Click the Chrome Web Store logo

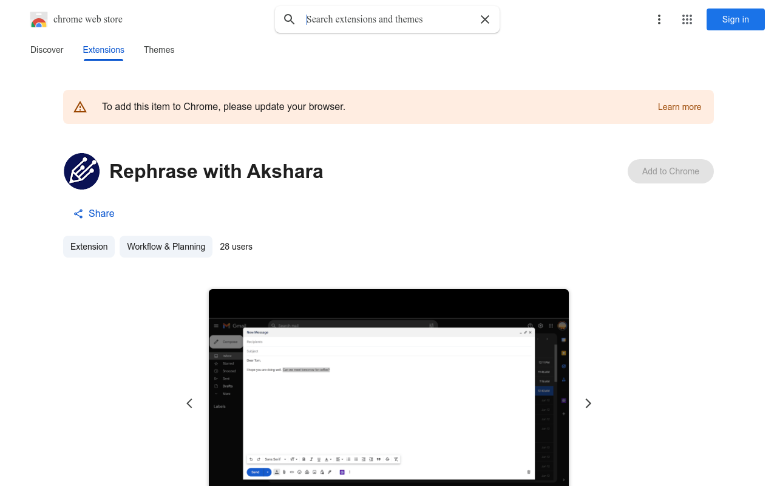pos(39,19)
